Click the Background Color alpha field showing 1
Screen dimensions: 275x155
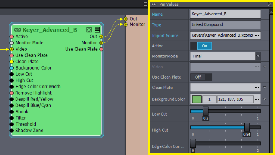[209, 99]
